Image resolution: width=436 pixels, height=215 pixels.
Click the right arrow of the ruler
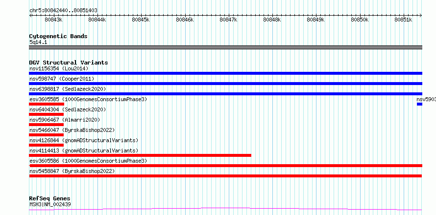(421, 15)
